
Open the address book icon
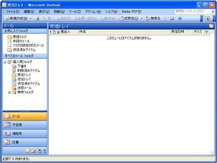tap(172, 19)
